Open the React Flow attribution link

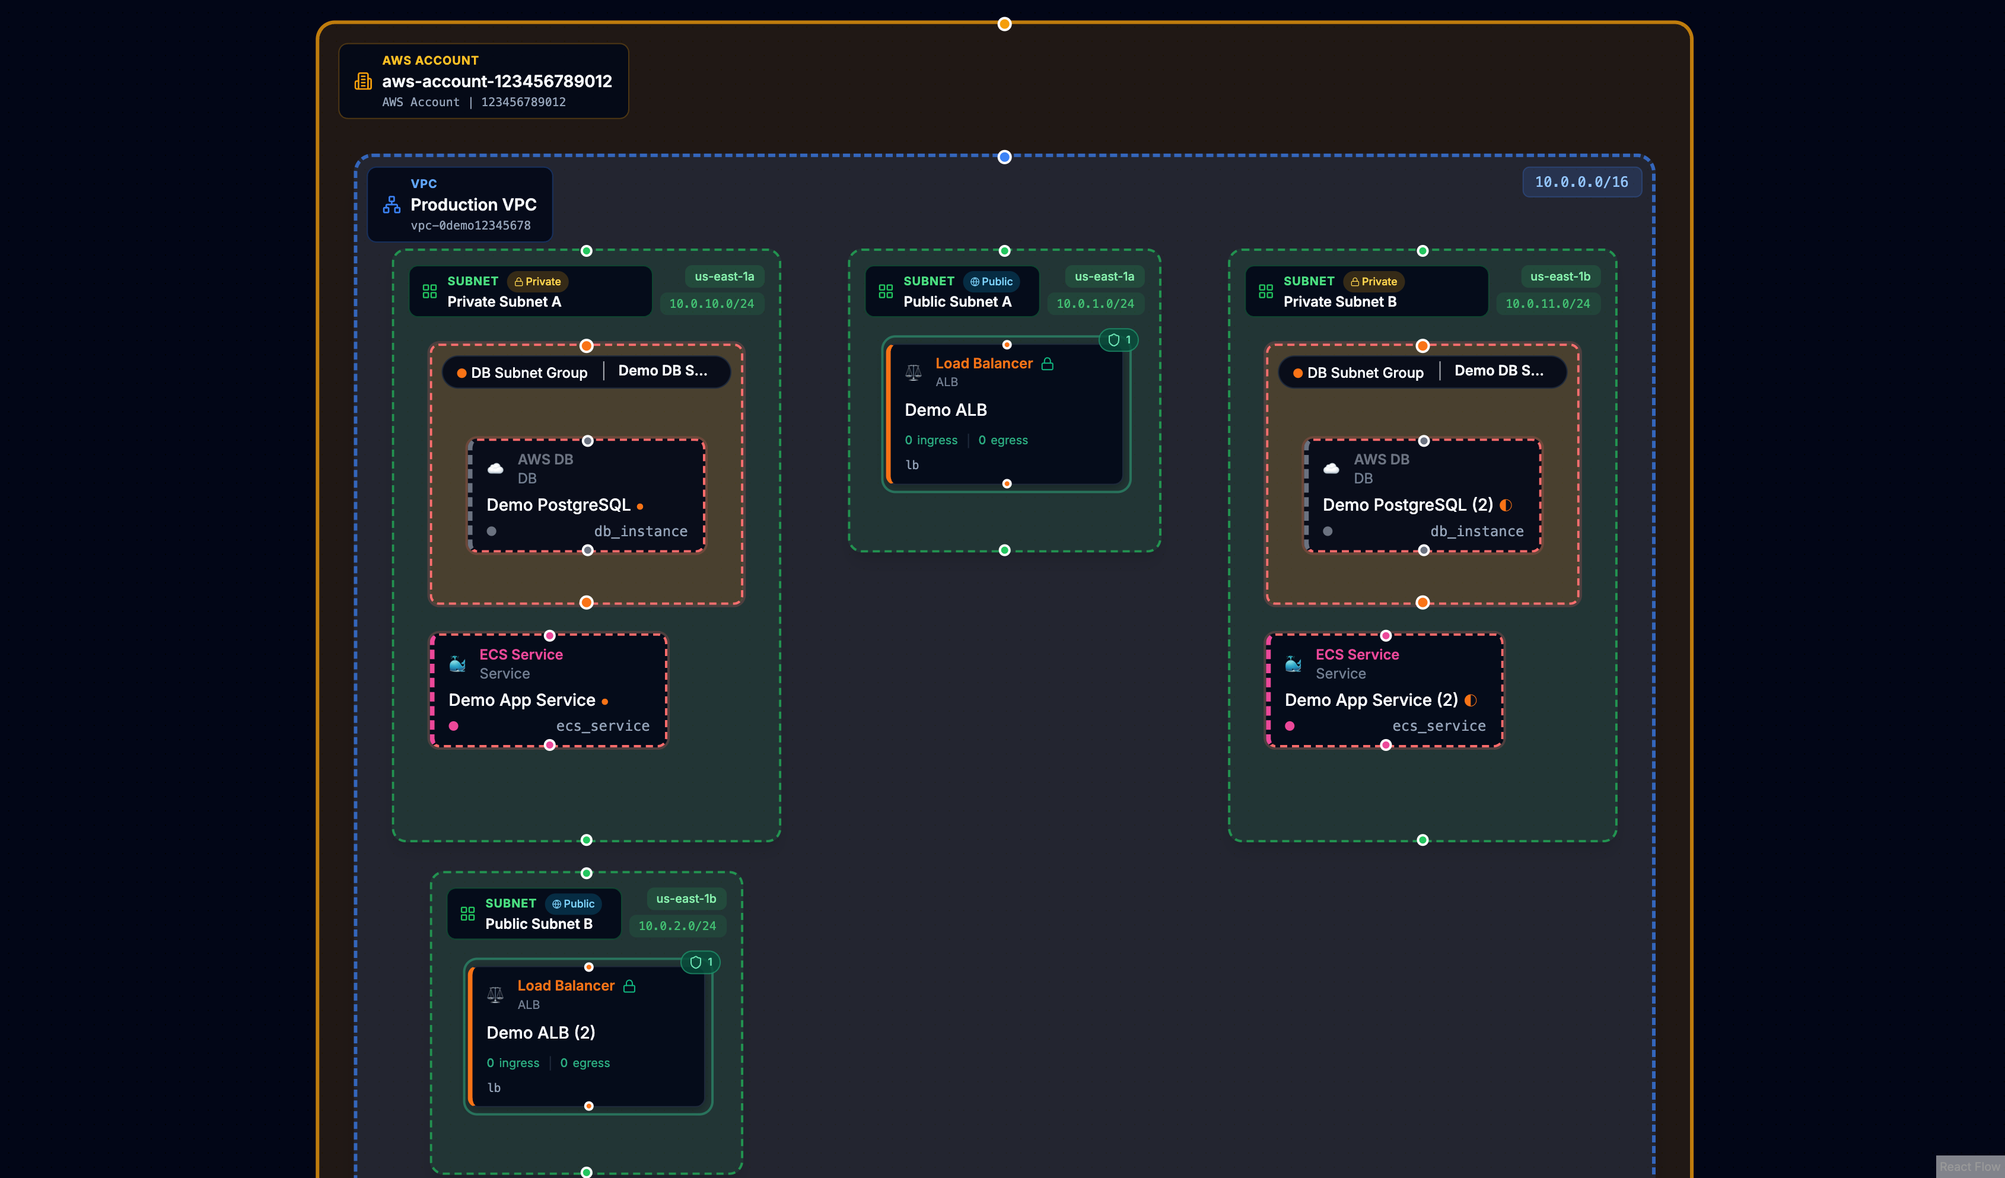[x=1969, y=1166]
